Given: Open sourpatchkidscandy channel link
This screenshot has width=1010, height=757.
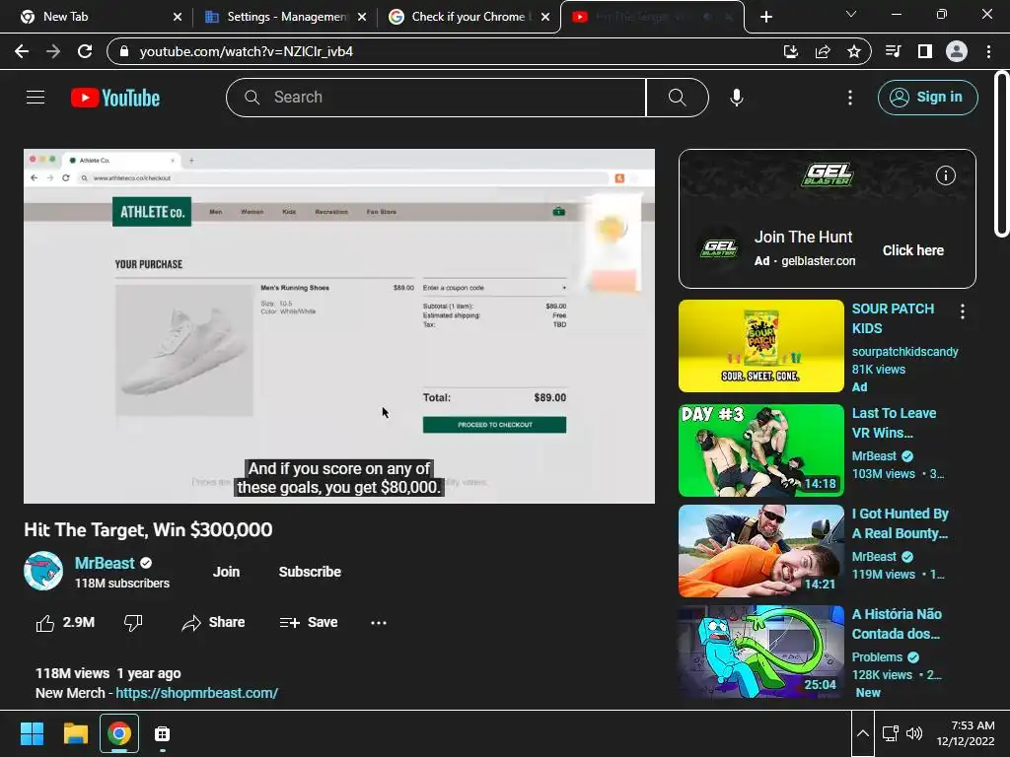Looking at the screenshot, I should (905, 352).
